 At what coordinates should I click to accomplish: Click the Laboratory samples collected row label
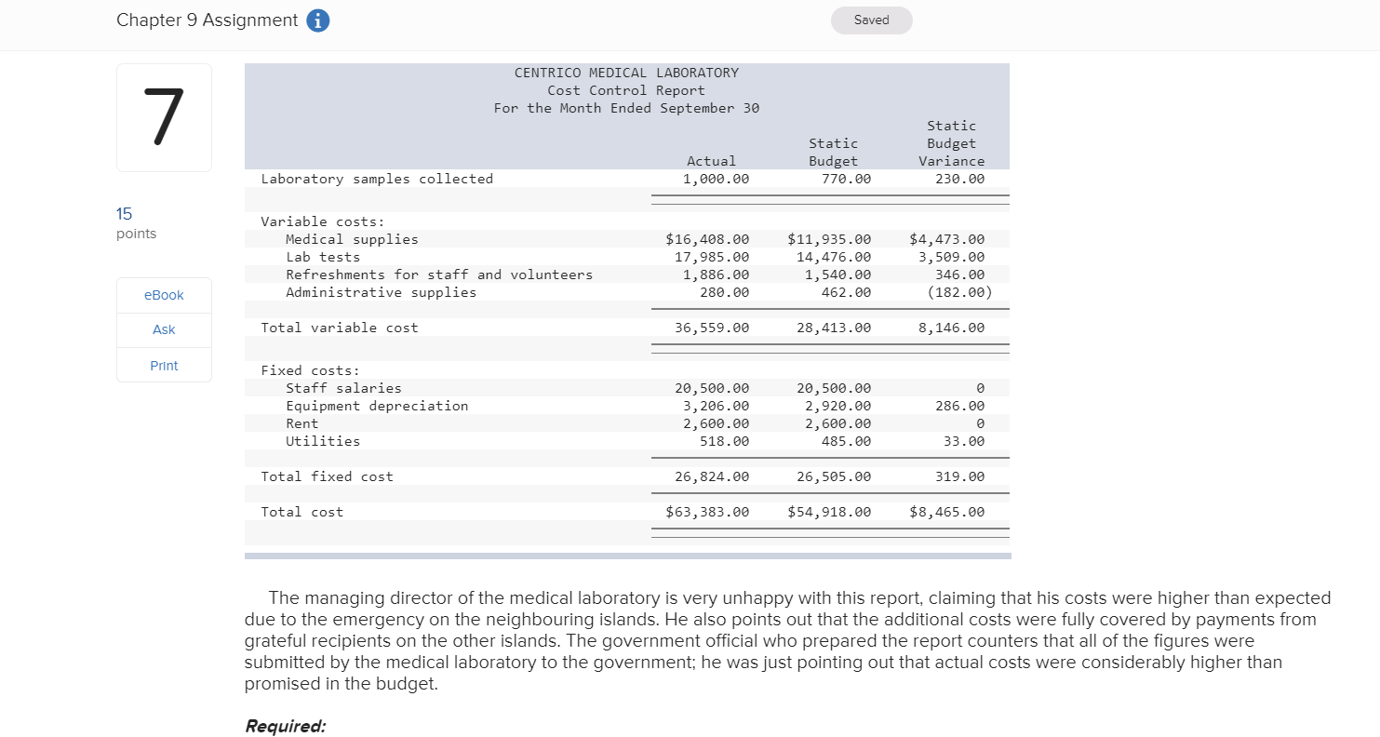click(x=377, y=179)
